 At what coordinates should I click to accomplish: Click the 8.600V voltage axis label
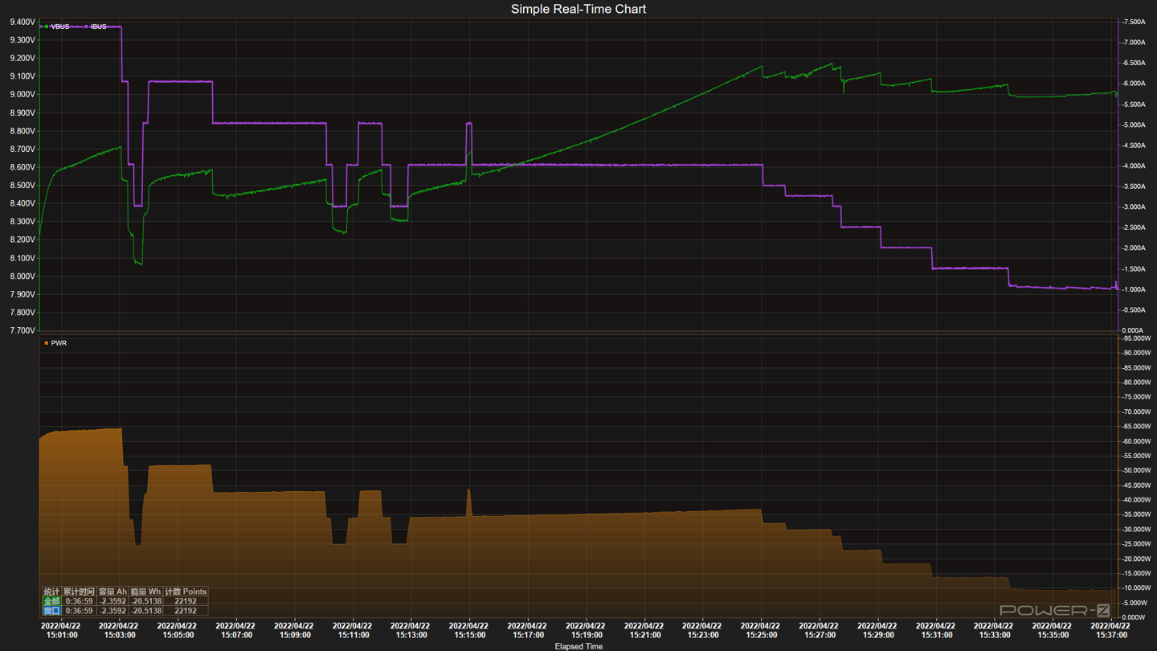tap(22, 167)
